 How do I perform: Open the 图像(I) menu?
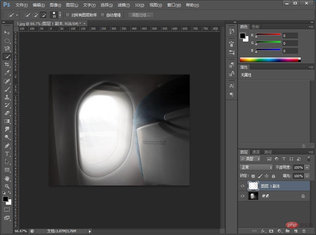point(55,5)
